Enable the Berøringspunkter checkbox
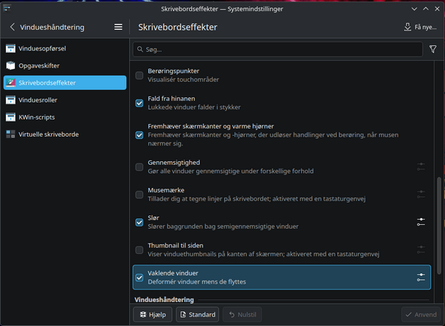The height and width of the screenshot is (326, 445). click(139, 75)
